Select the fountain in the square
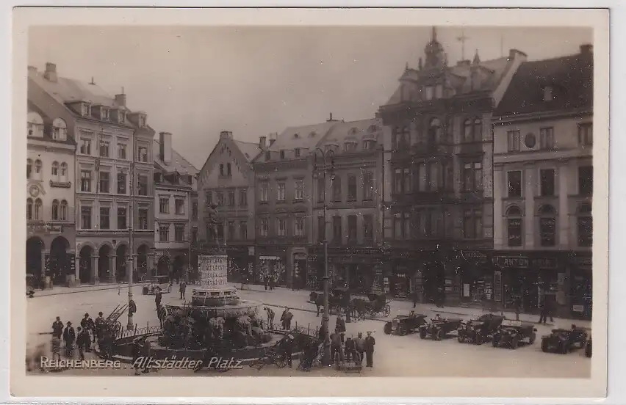This screenshot has width=626, height=405. tap(215, 308)
